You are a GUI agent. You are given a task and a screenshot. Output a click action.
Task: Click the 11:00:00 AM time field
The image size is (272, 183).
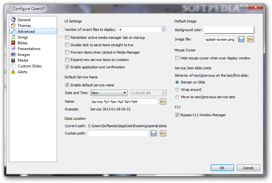(x=146, y=93)
